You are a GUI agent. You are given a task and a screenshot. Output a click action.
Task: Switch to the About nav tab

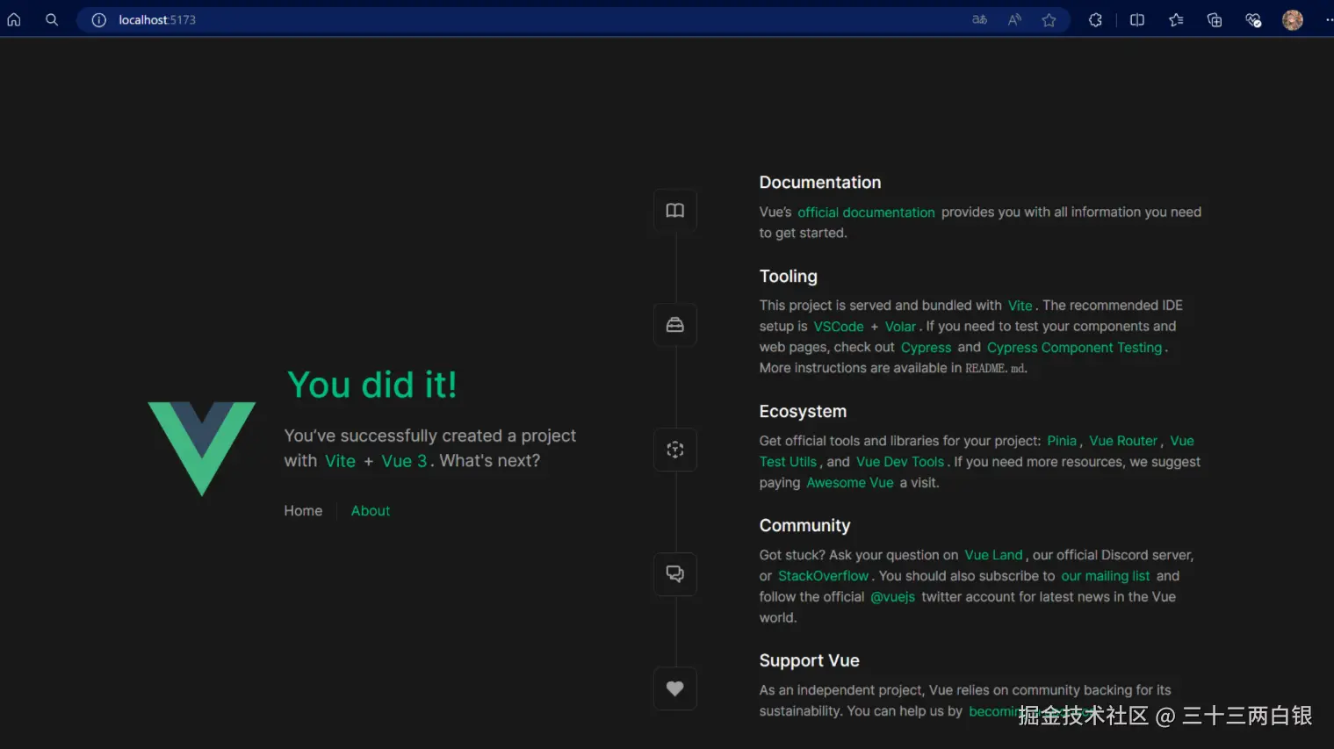coord(371,511)
